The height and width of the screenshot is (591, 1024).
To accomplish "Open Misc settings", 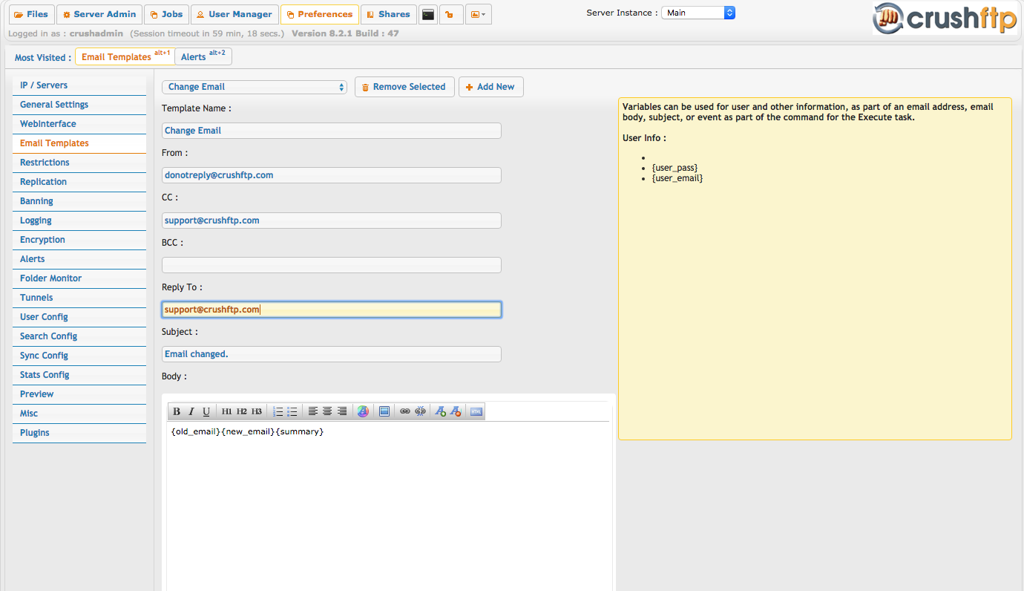I will click(79, 414).
